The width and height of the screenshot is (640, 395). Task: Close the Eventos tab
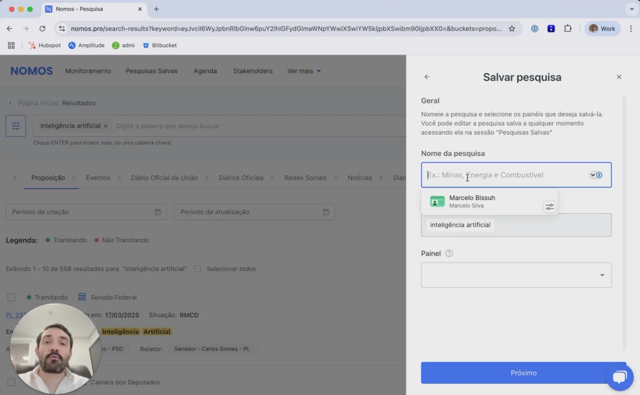[x=119, y=178]
